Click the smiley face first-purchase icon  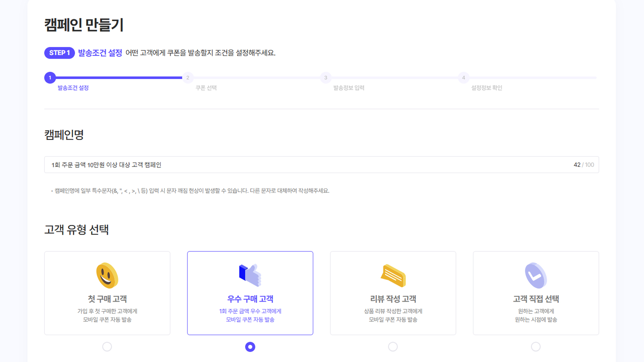click(107, 276)
